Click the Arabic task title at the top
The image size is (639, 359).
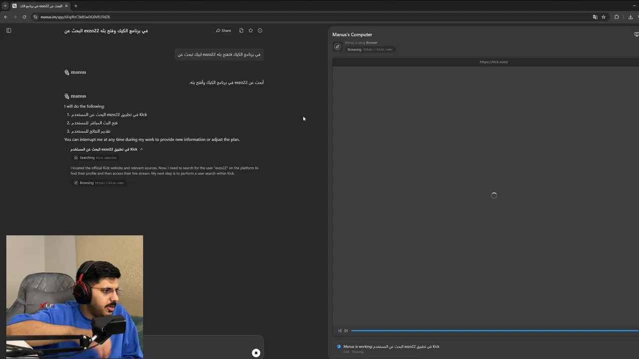pyautogui.click(x=106, y=30)
